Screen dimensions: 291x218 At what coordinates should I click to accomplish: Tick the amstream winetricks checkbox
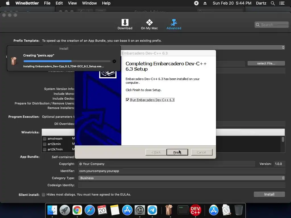45,139
